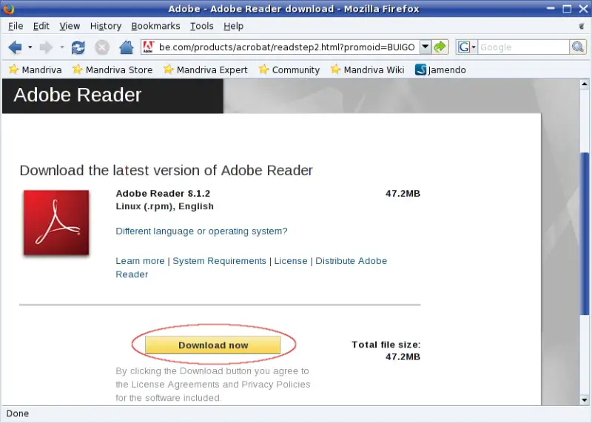Open the System Requirements link
Screen dimensions: 592x423
(219, 261)
